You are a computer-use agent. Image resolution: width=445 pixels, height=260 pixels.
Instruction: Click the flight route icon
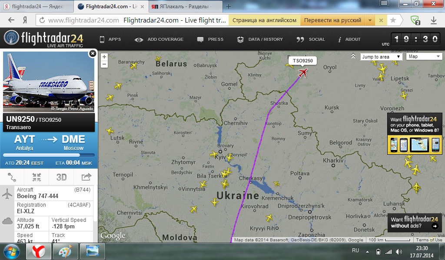pos(12,177)
